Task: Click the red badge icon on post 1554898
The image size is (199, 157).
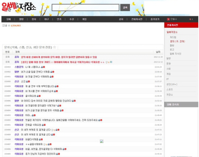Action: pyautogui.click(x=57, y=91)
